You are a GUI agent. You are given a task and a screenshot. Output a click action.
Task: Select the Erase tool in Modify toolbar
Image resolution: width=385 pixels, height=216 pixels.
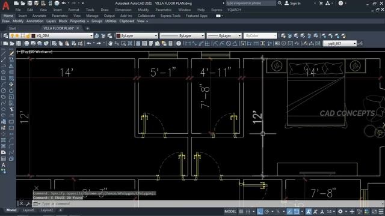click(x=11, y=53)
